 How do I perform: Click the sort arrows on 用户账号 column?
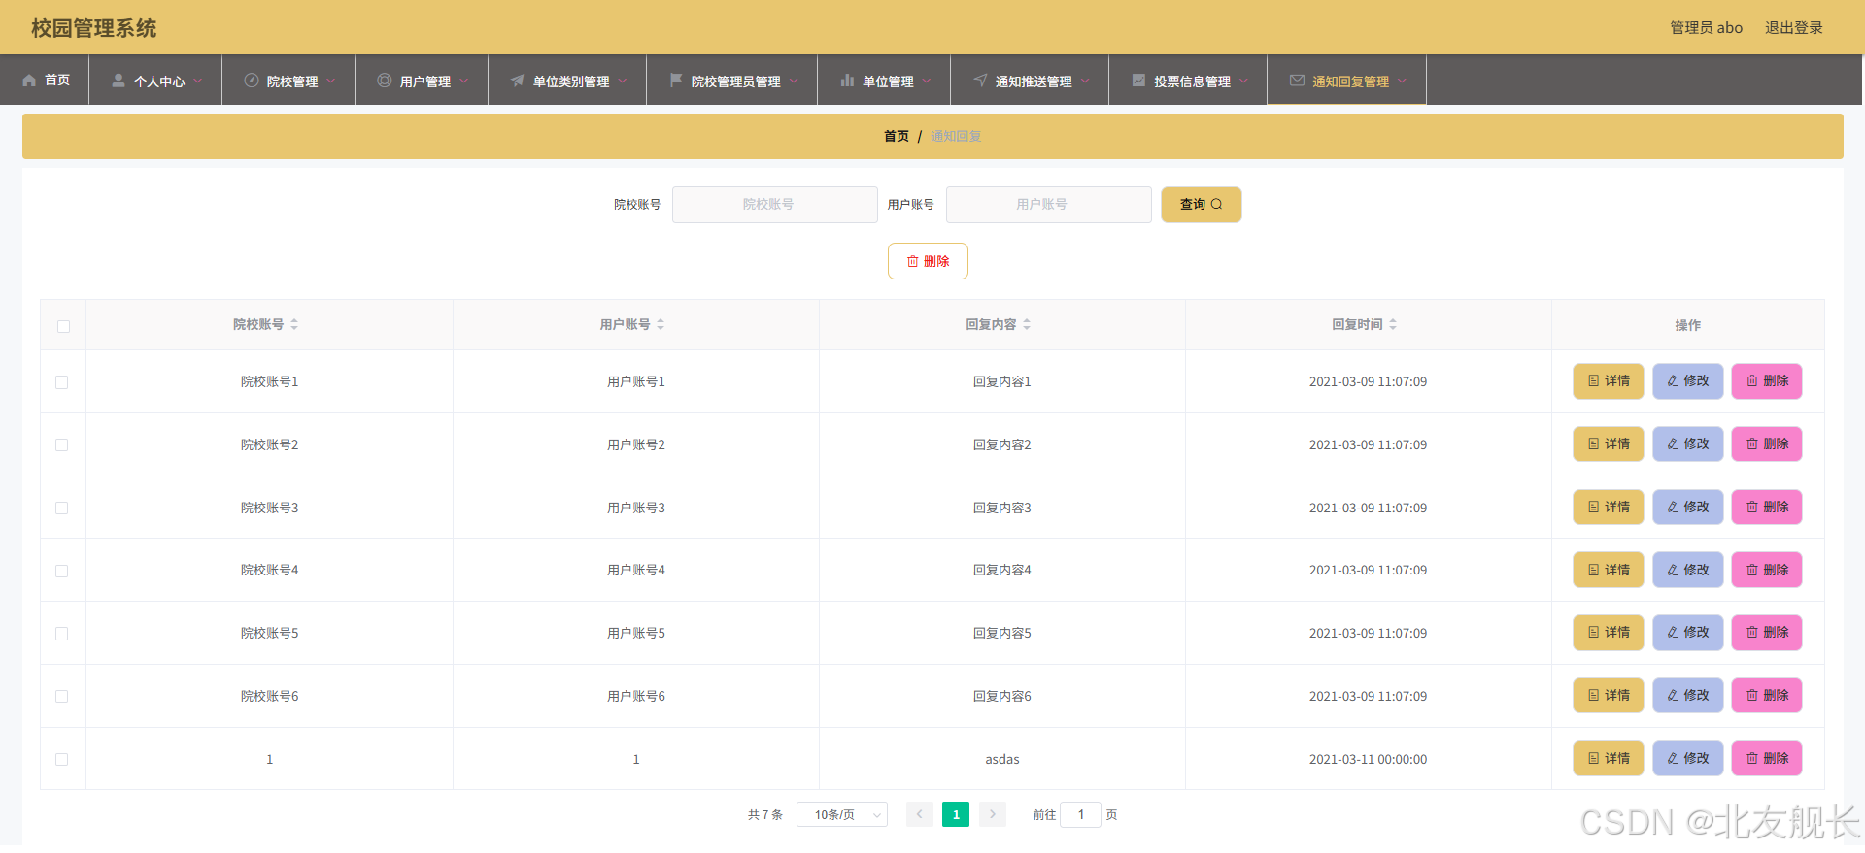tap(661, 324)
